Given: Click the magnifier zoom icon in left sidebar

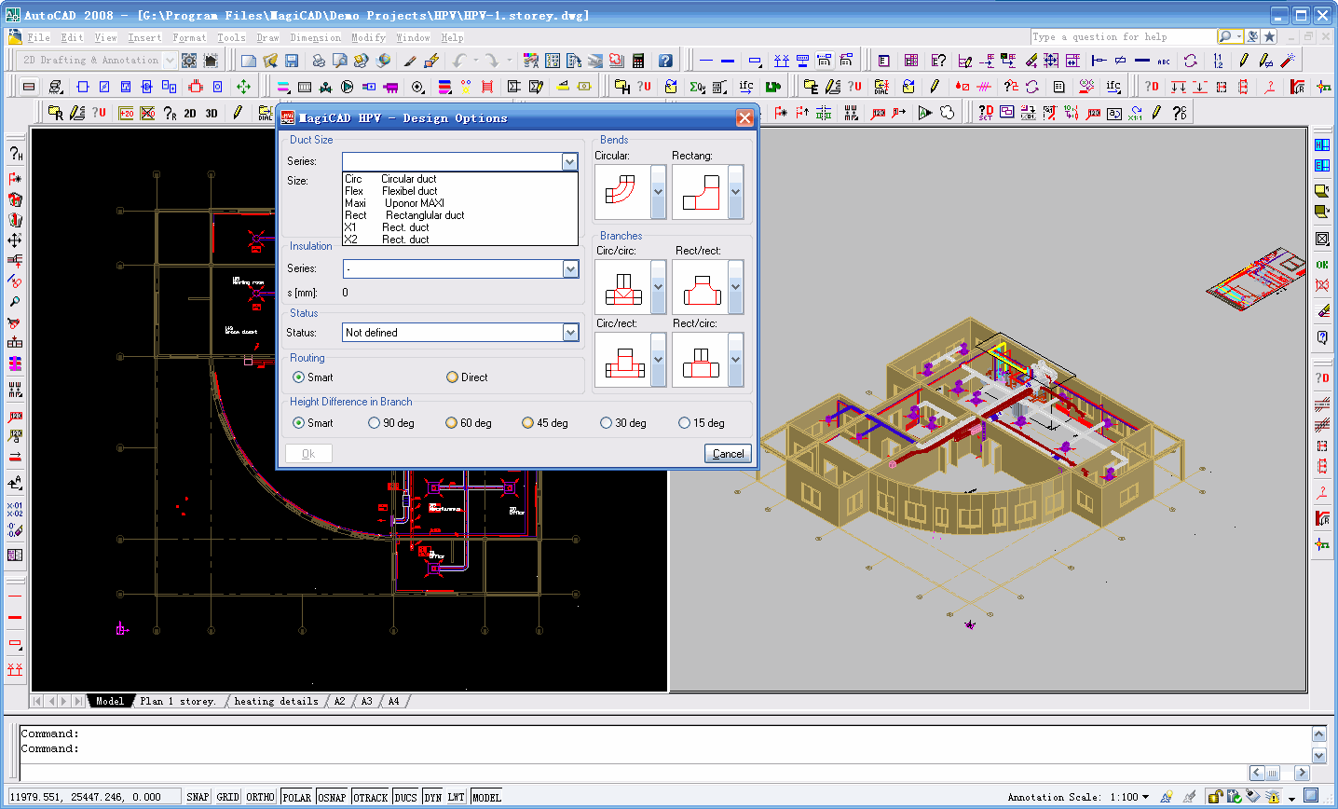Looking at the screenshot, I should point(15,302).
